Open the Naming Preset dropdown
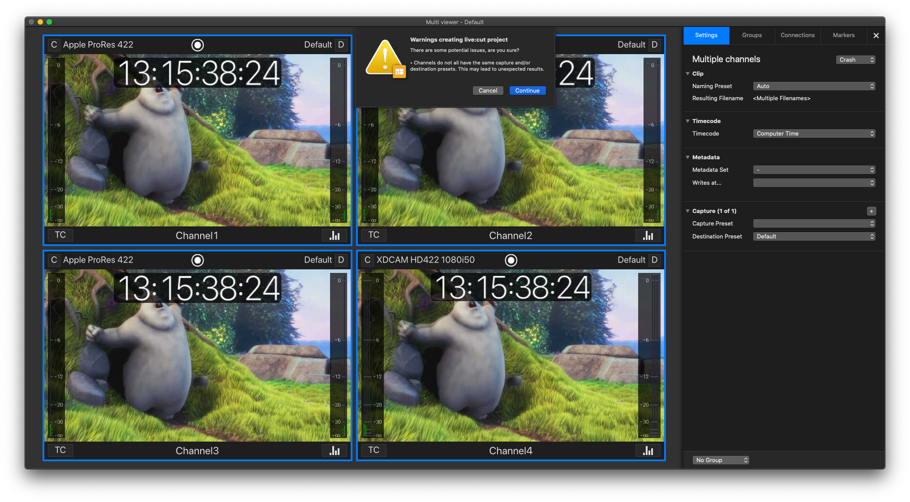 point(814,86)
